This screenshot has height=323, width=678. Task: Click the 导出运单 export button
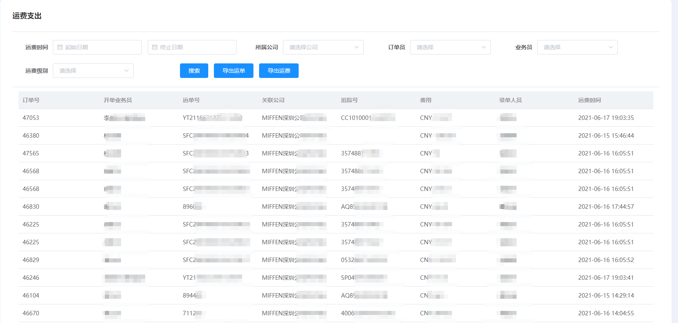234,71
